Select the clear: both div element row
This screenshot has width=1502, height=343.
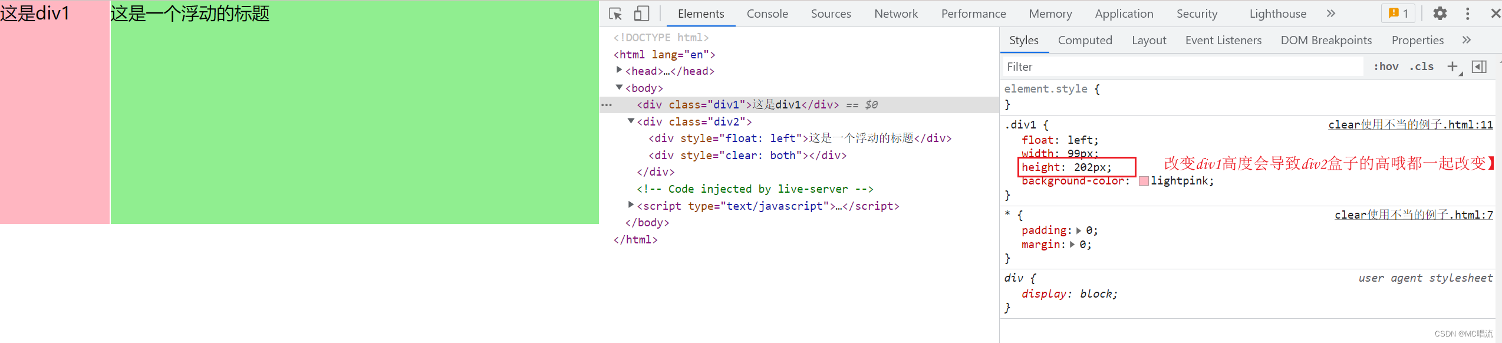click(747, 155)
